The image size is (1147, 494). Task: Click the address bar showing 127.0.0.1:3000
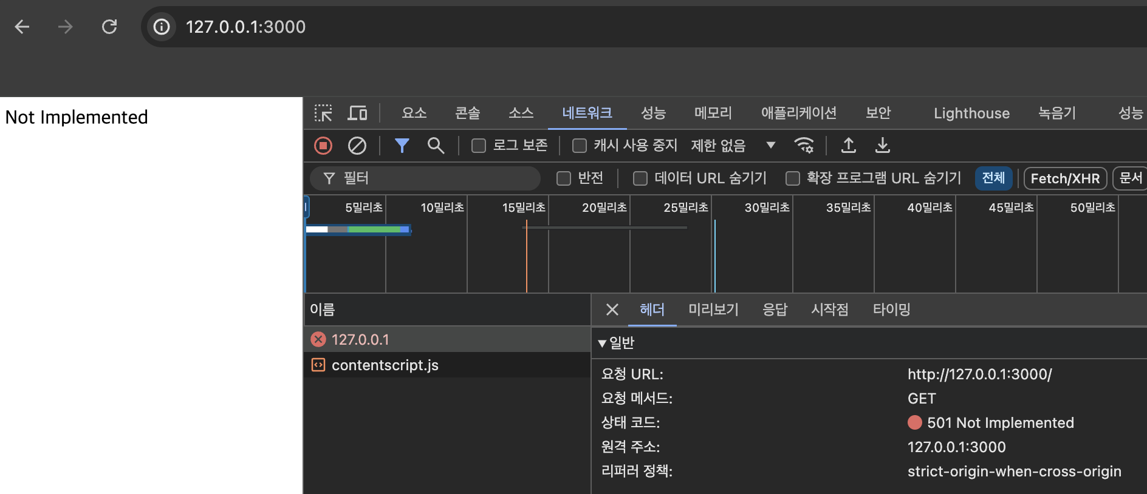[x=644, y=27]
